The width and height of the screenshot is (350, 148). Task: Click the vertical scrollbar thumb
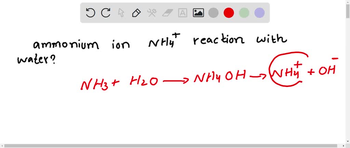(348, 10)
